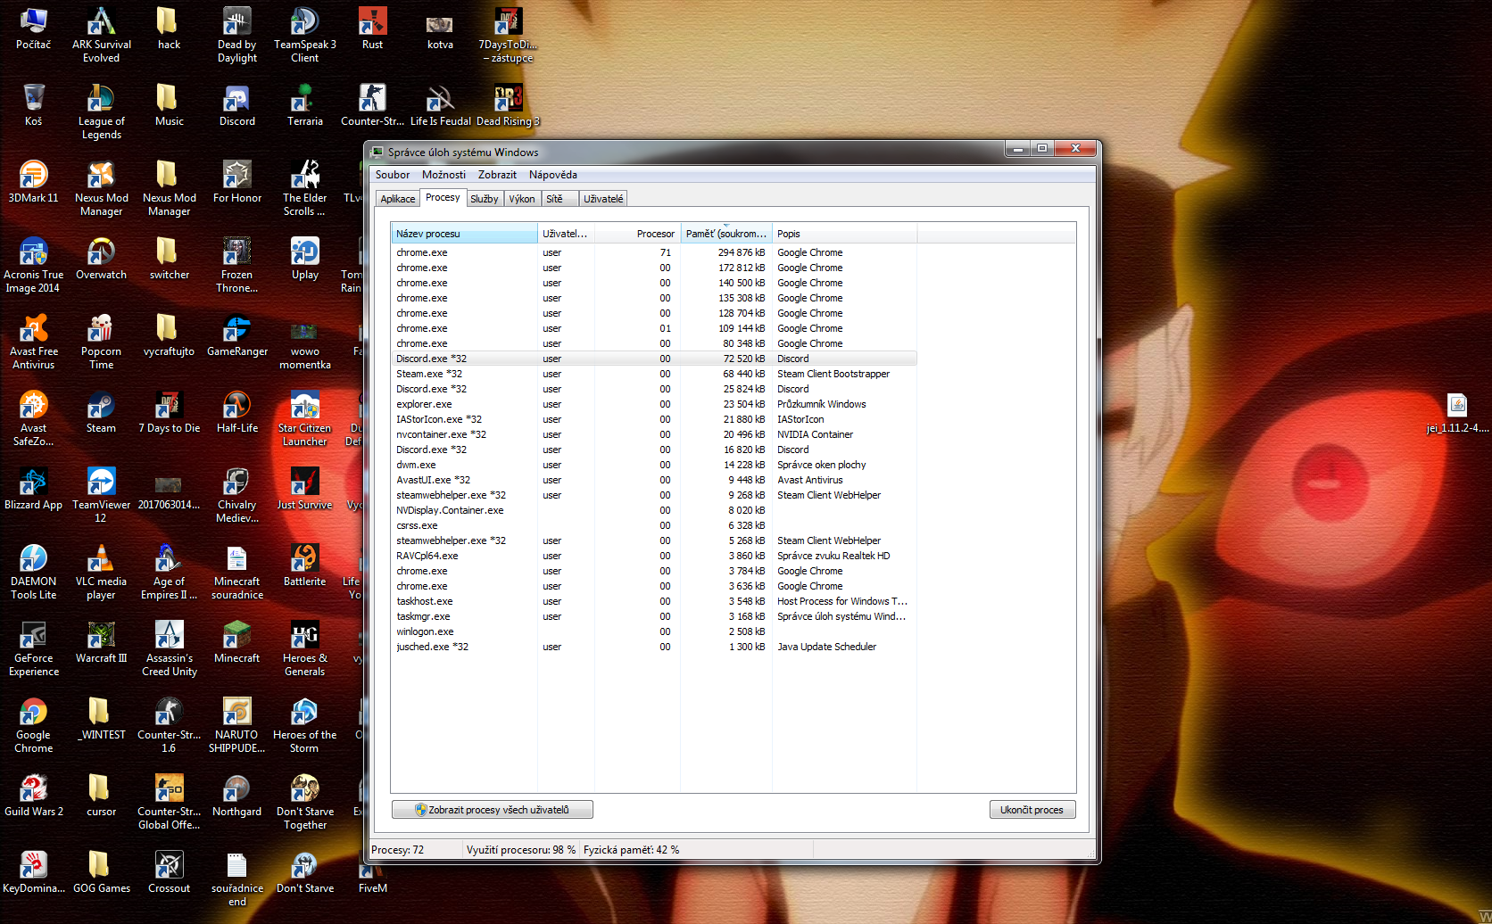This screenshot has width=1492, height=924.
Task: Sort by the Procesor column header
Action: [x=654, y=234]
